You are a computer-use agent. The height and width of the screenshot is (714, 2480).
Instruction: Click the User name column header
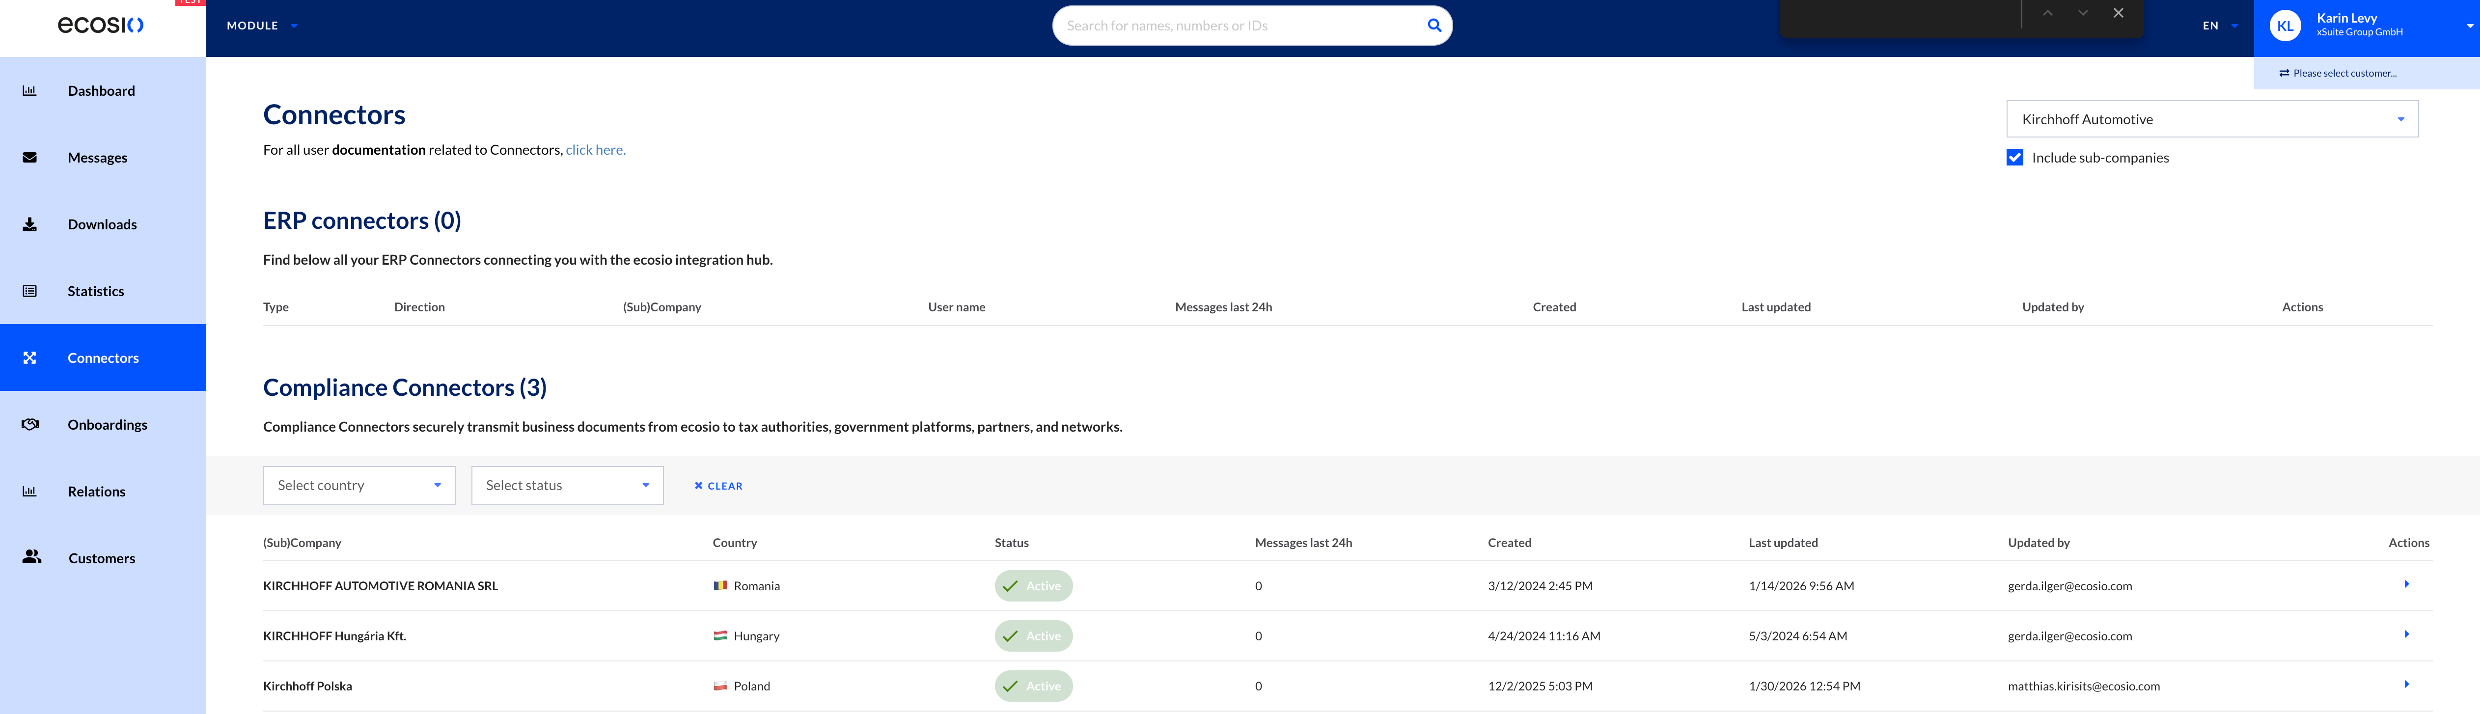(956, 307)
